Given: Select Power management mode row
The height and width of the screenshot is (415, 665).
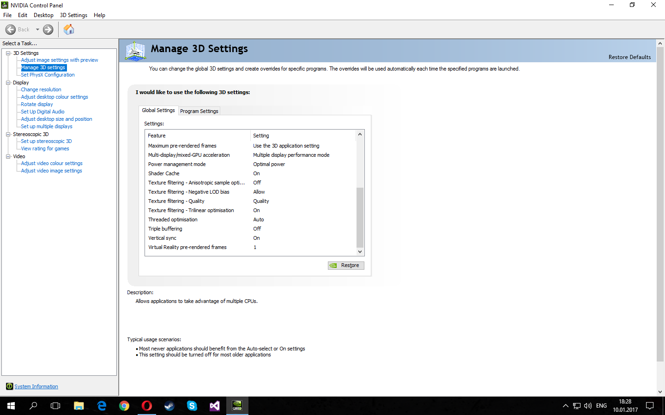Looking at the screenshot, I should pos(251,164).
